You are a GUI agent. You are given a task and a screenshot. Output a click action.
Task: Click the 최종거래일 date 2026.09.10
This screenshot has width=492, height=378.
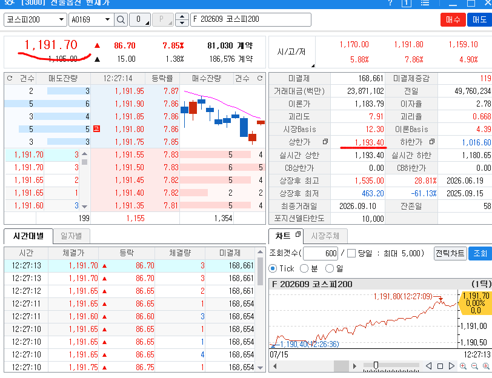(x=357, y=206)
